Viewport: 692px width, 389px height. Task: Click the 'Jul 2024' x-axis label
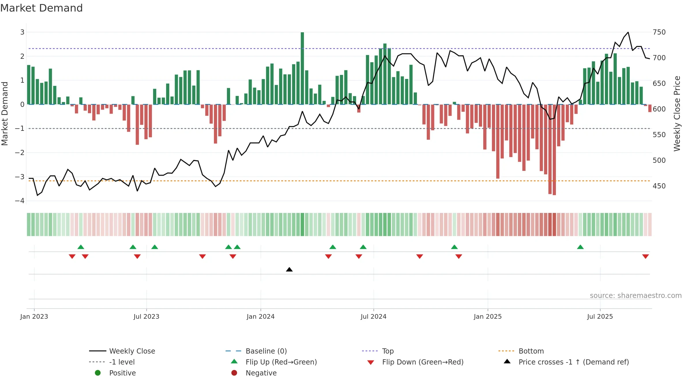tap(374, 316)
